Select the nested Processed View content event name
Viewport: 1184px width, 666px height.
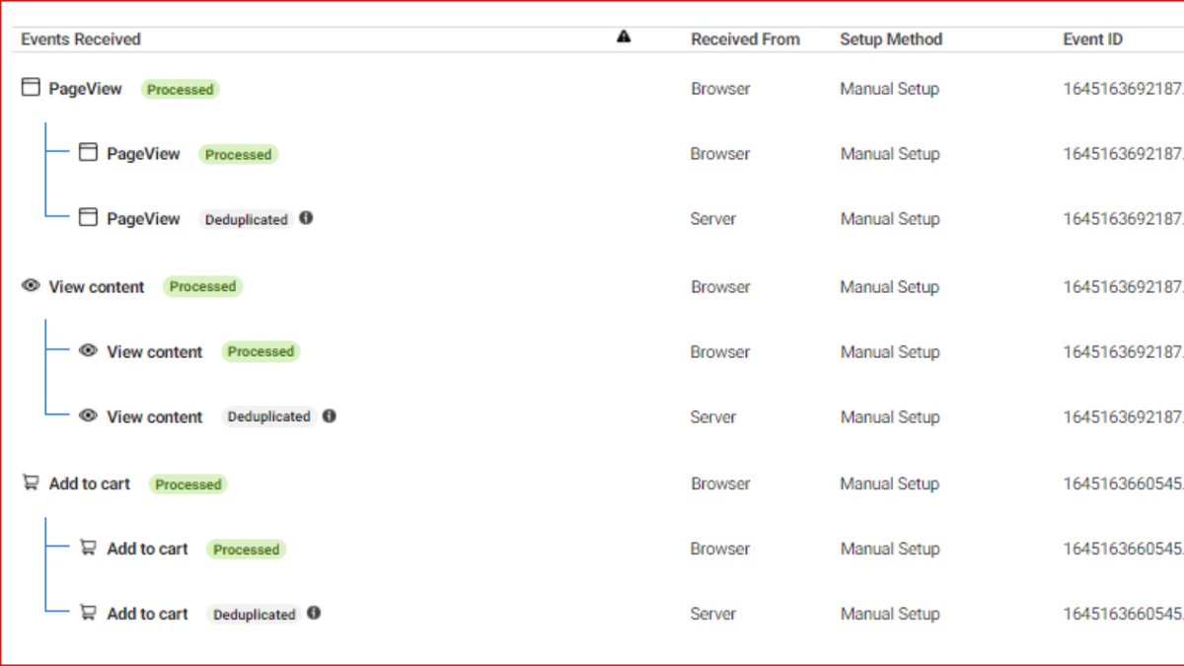pyautogui.click(x=155, y=352)
